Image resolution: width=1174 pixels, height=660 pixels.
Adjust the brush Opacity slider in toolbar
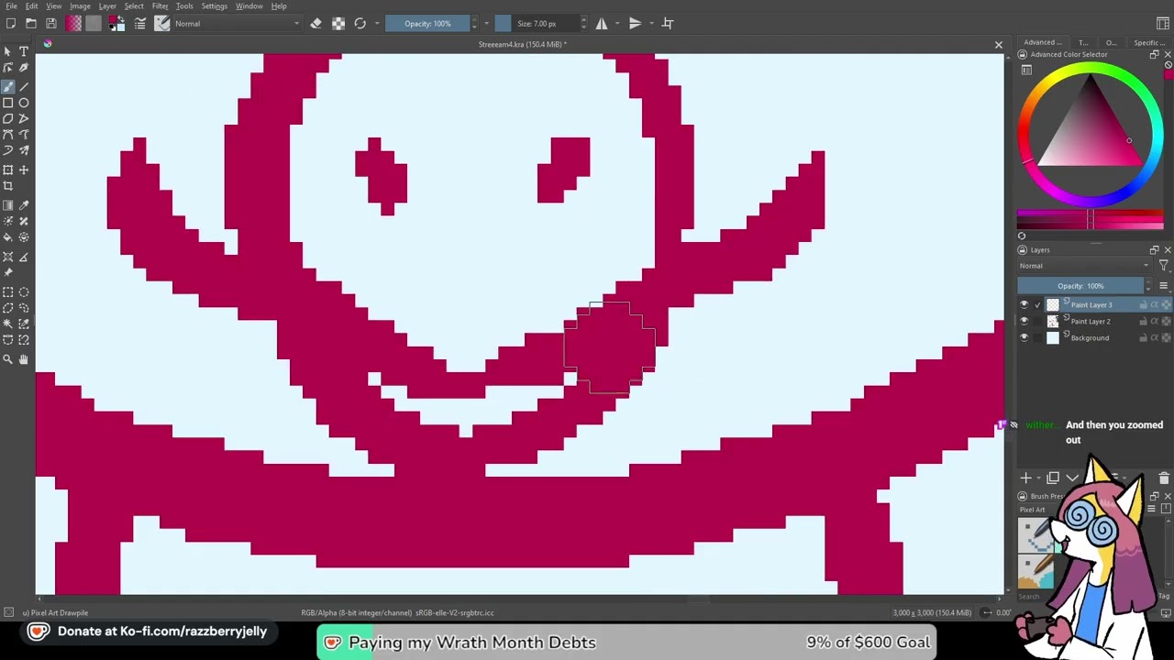coord(428,23)
